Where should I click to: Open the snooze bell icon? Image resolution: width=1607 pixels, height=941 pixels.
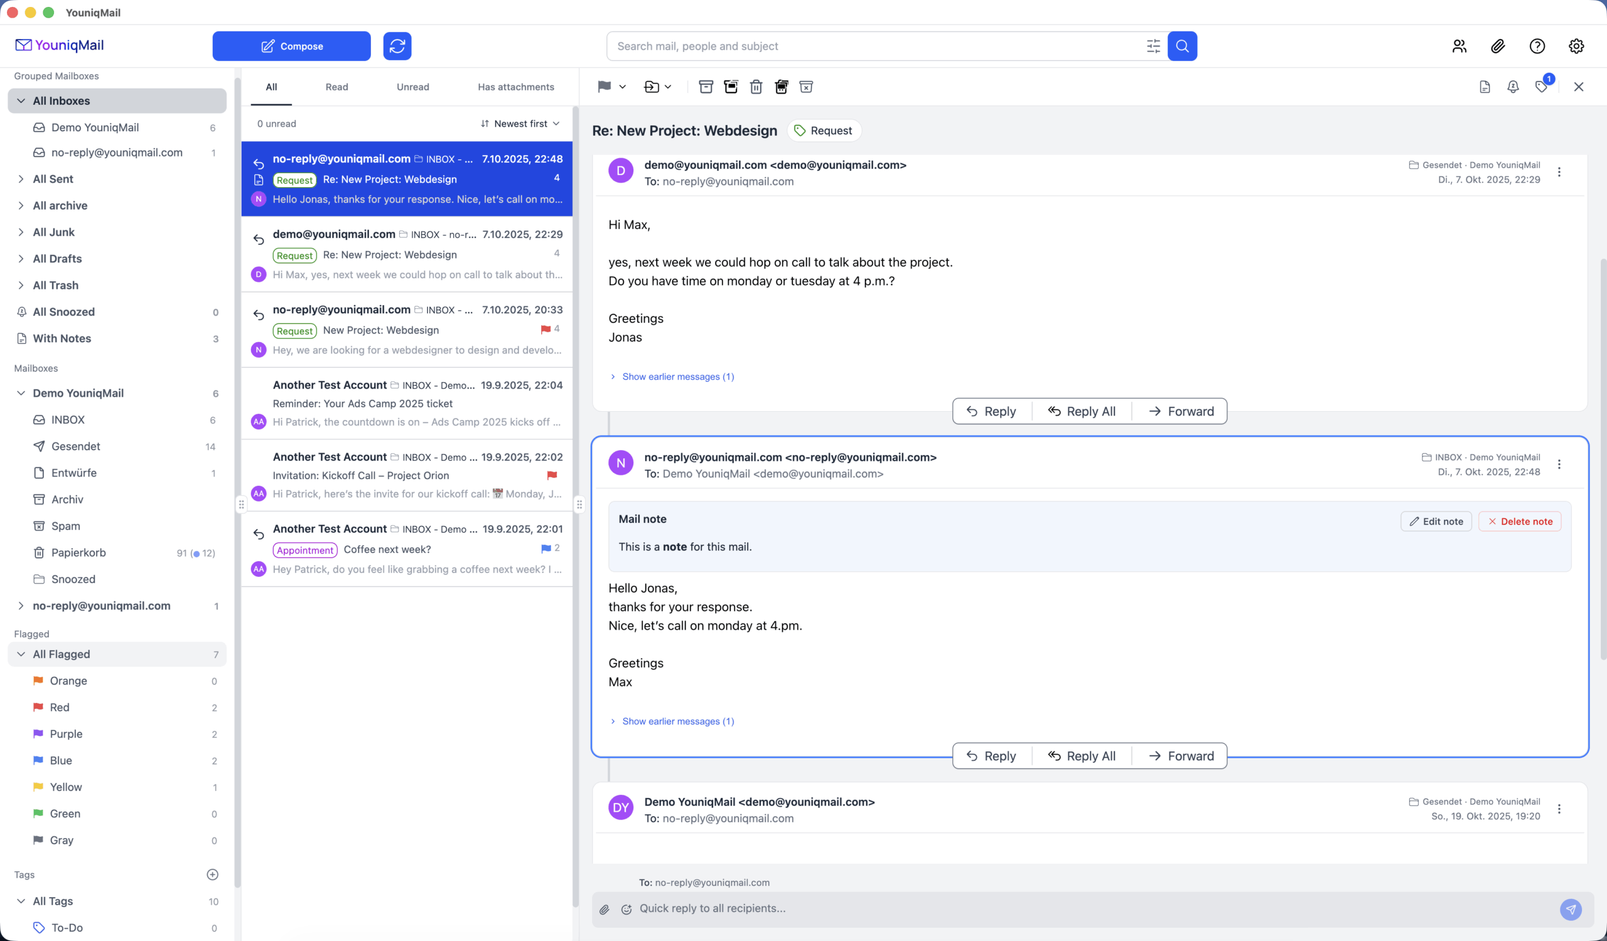[1513, 87]
